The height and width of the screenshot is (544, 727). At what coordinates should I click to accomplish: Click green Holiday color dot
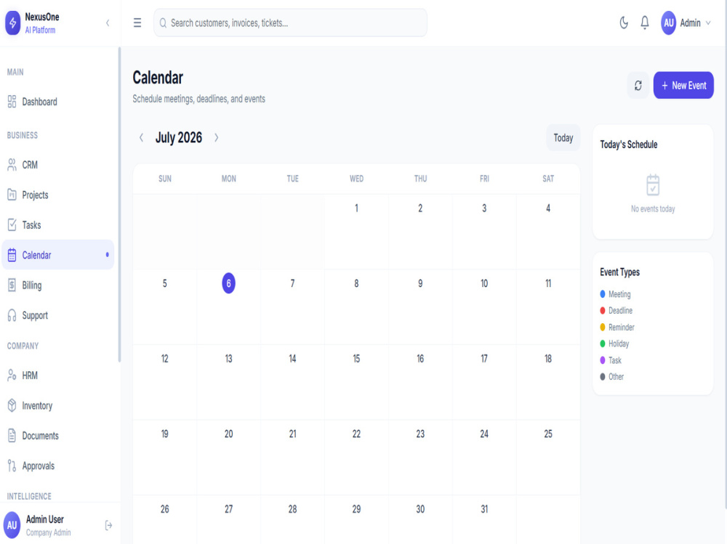[x=602, y=344]
